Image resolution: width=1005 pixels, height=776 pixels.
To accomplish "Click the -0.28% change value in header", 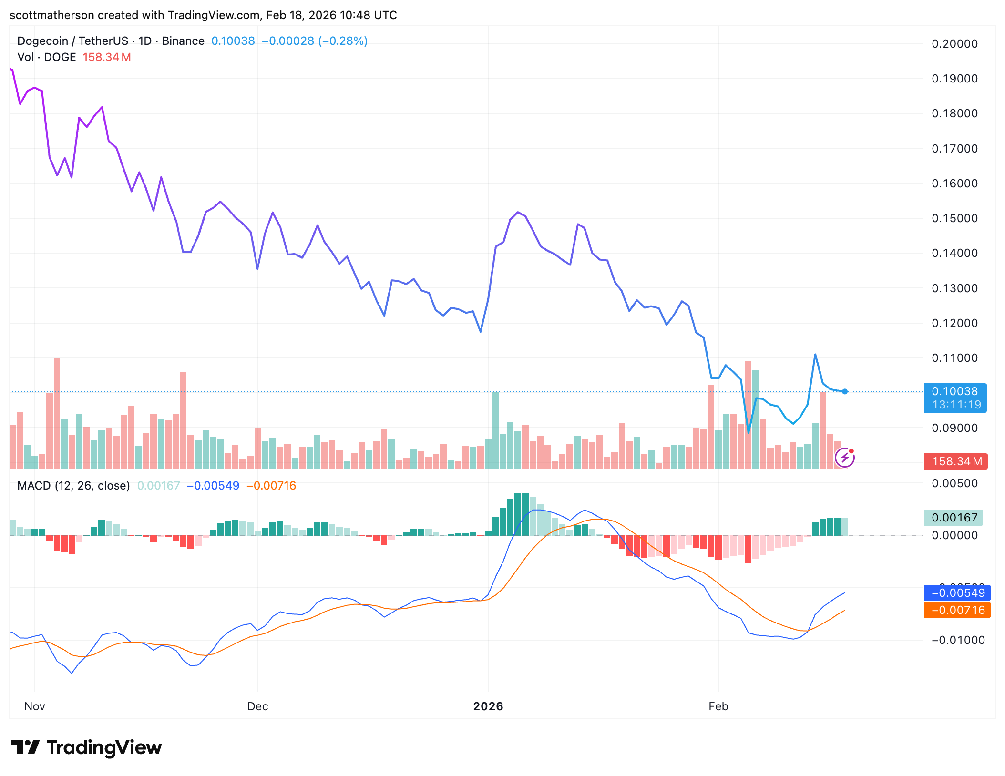I will 343,41.
